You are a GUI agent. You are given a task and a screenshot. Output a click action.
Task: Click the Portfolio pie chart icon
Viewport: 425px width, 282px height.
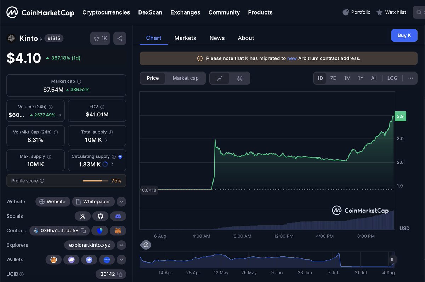[346, 12]
